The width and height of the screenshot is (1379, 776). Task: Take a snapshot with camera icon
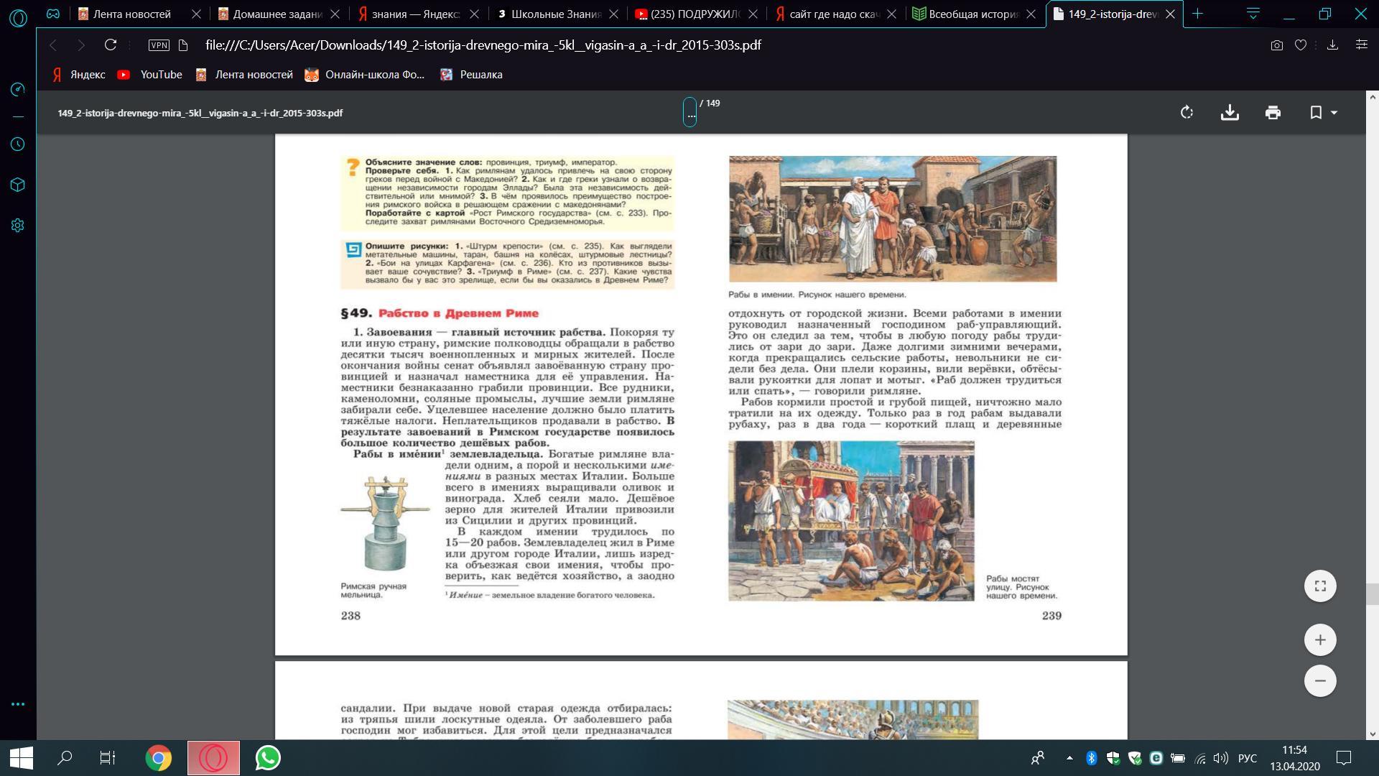click(x=1276, y=45)
